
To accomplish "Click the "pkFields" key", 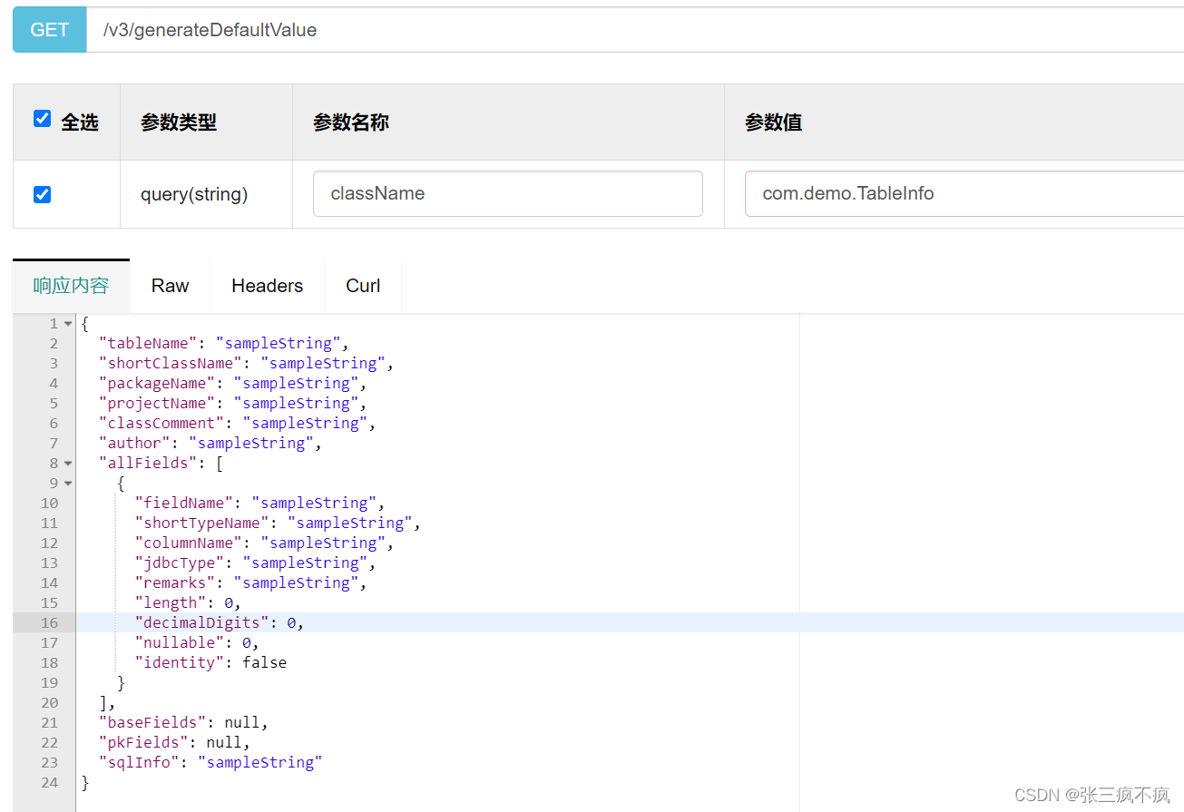I will point(143,742).
